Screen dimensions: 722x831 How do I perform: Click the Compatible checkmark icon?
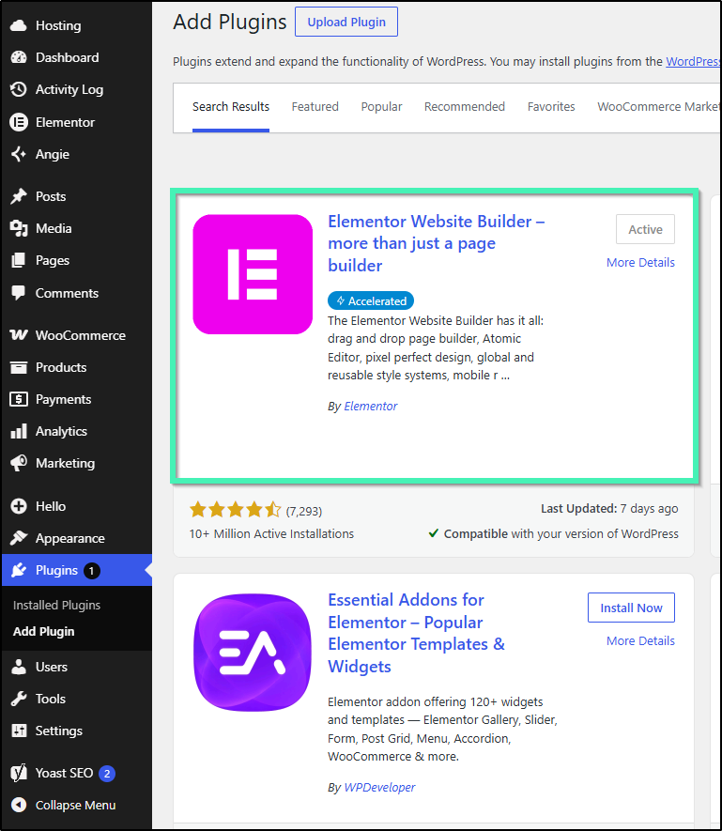(433, 533)
